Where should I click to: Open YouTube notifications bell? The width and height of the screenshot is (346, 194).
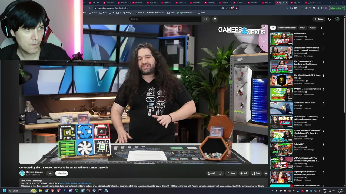coord(329,19)
